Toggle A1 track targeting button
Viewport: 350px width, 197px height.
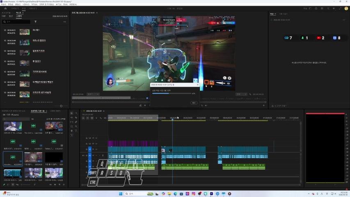(x=90, y=156)
